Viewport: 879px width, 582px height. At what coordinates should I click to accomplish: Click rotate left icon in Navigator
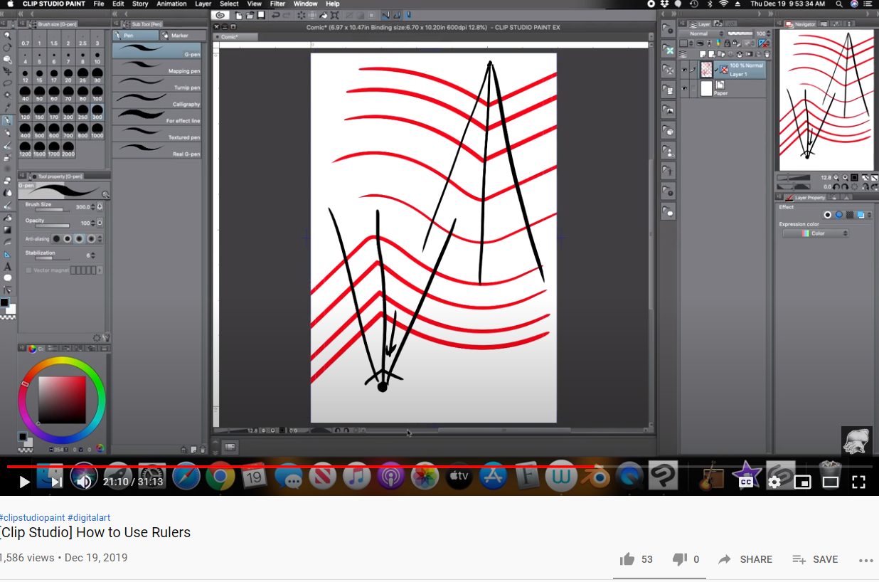point(838,186)
